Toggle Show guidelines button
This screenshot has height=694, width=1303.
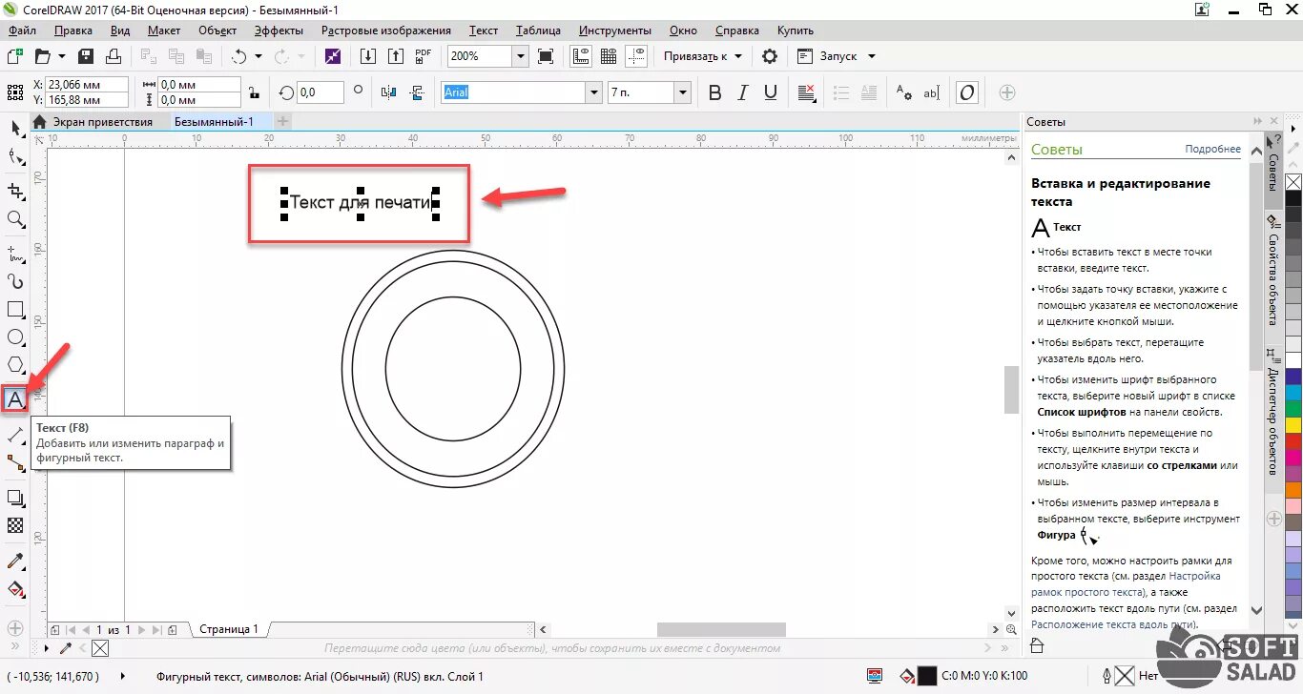[637, 56]
